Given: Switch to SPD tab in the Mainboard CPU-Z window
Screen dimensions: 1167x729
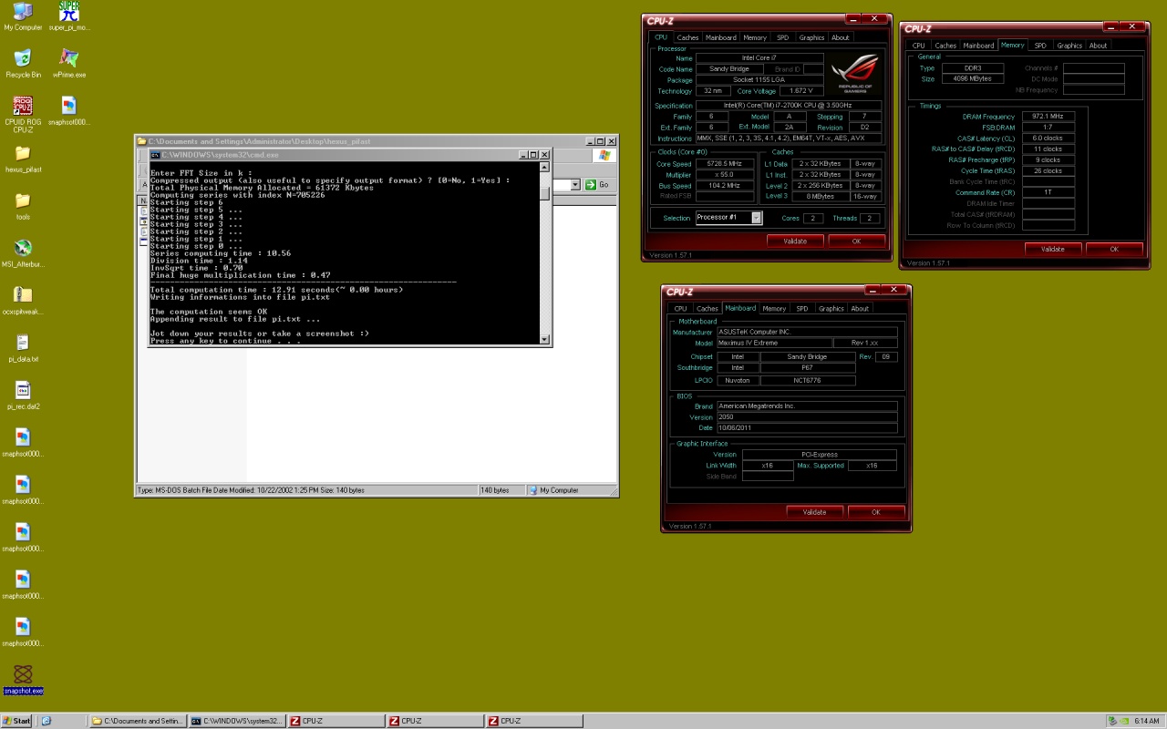Looking at the screenshot, I should point(801,309).
